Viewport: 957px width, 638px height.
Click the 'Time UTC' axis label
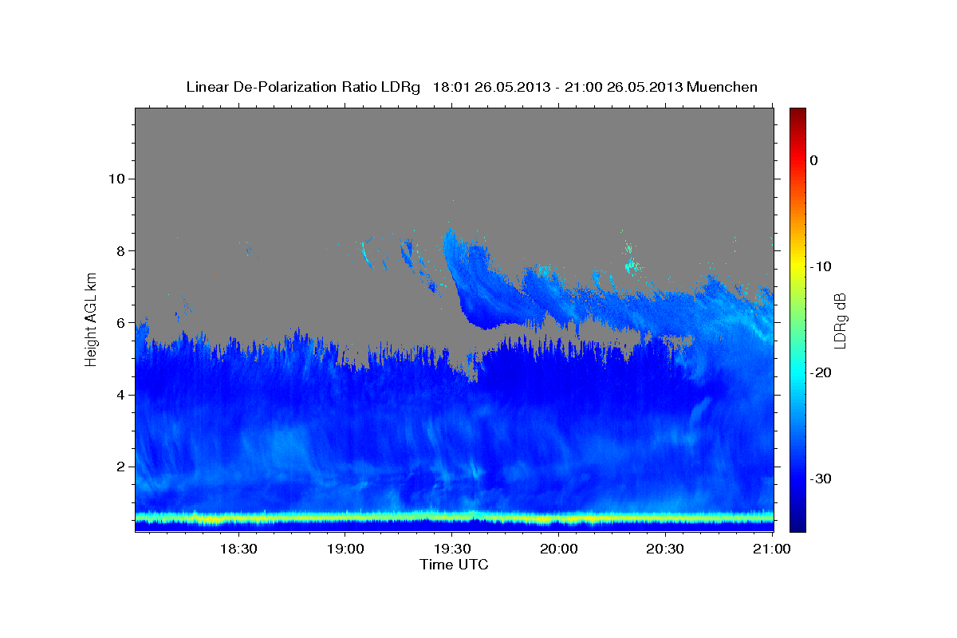pyautogui.click(x=454, y=565)
